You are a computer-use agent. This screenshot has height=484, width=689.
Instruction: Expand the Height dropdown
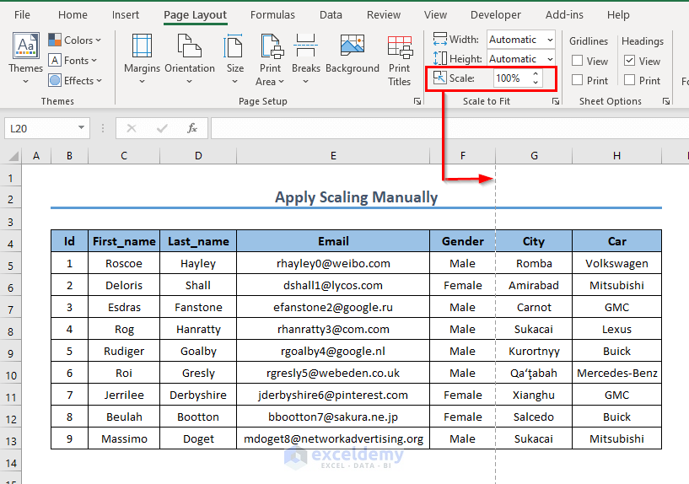(549, 59)
